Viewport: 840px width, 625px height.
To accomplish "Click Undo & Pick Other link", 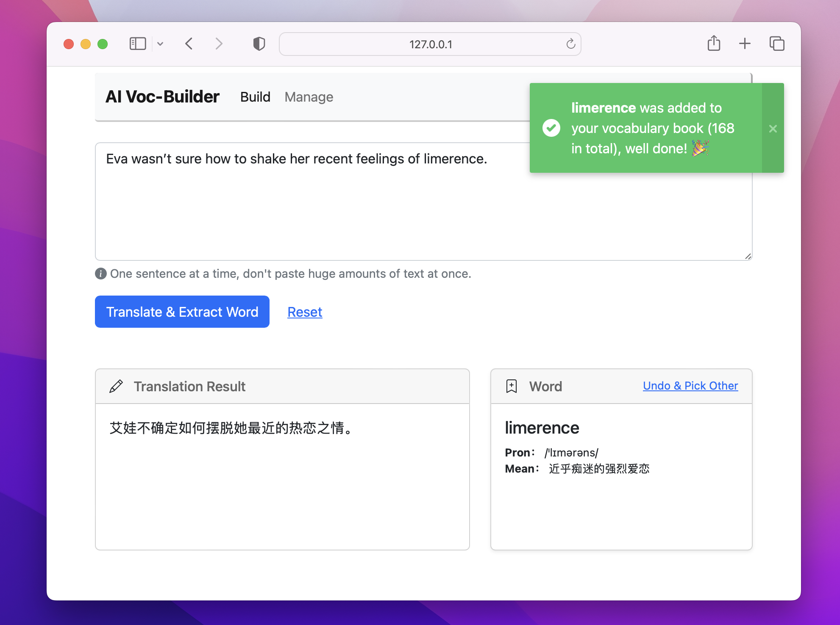I will (690, 386).
